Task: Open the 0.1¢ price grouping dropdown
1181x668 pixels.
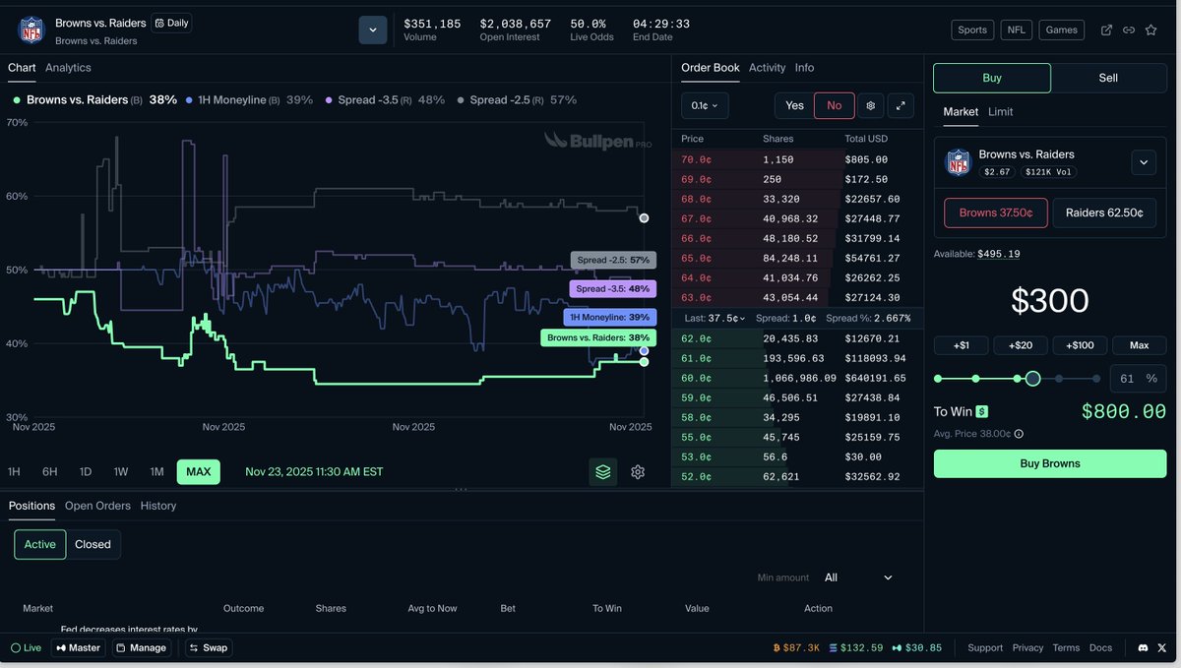Action: 705,105
